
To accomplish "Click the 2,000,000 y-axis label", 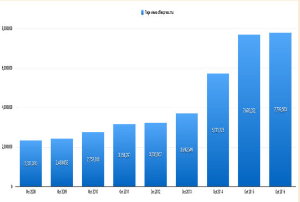I will [x=7, y=147].
